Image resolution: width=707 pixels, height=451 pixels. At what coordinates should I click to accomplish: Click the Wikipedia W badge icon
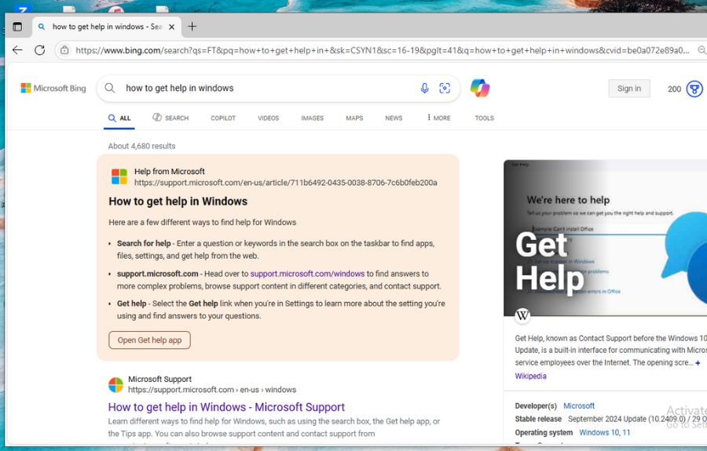click(522, 315)
